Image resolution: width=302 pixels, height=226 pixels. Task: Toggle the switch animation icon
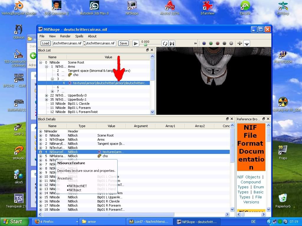(172, 44)
